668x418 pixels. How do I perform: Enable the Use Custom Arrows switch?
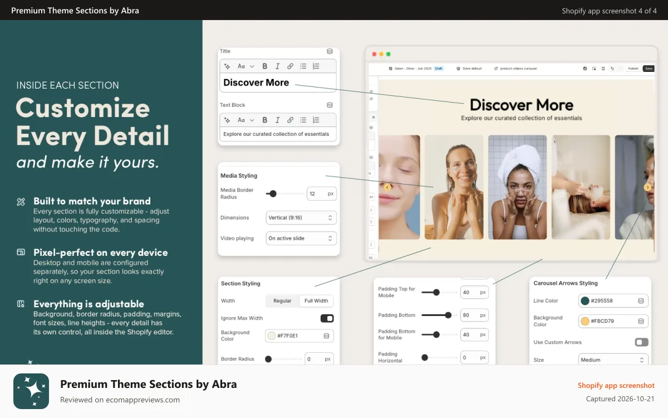pos(641,342)
